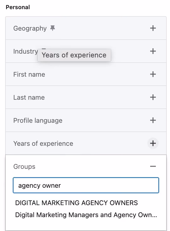Choose DIGITAL MARKETING AGENCY OWNERS suggestion

(76, 203)
